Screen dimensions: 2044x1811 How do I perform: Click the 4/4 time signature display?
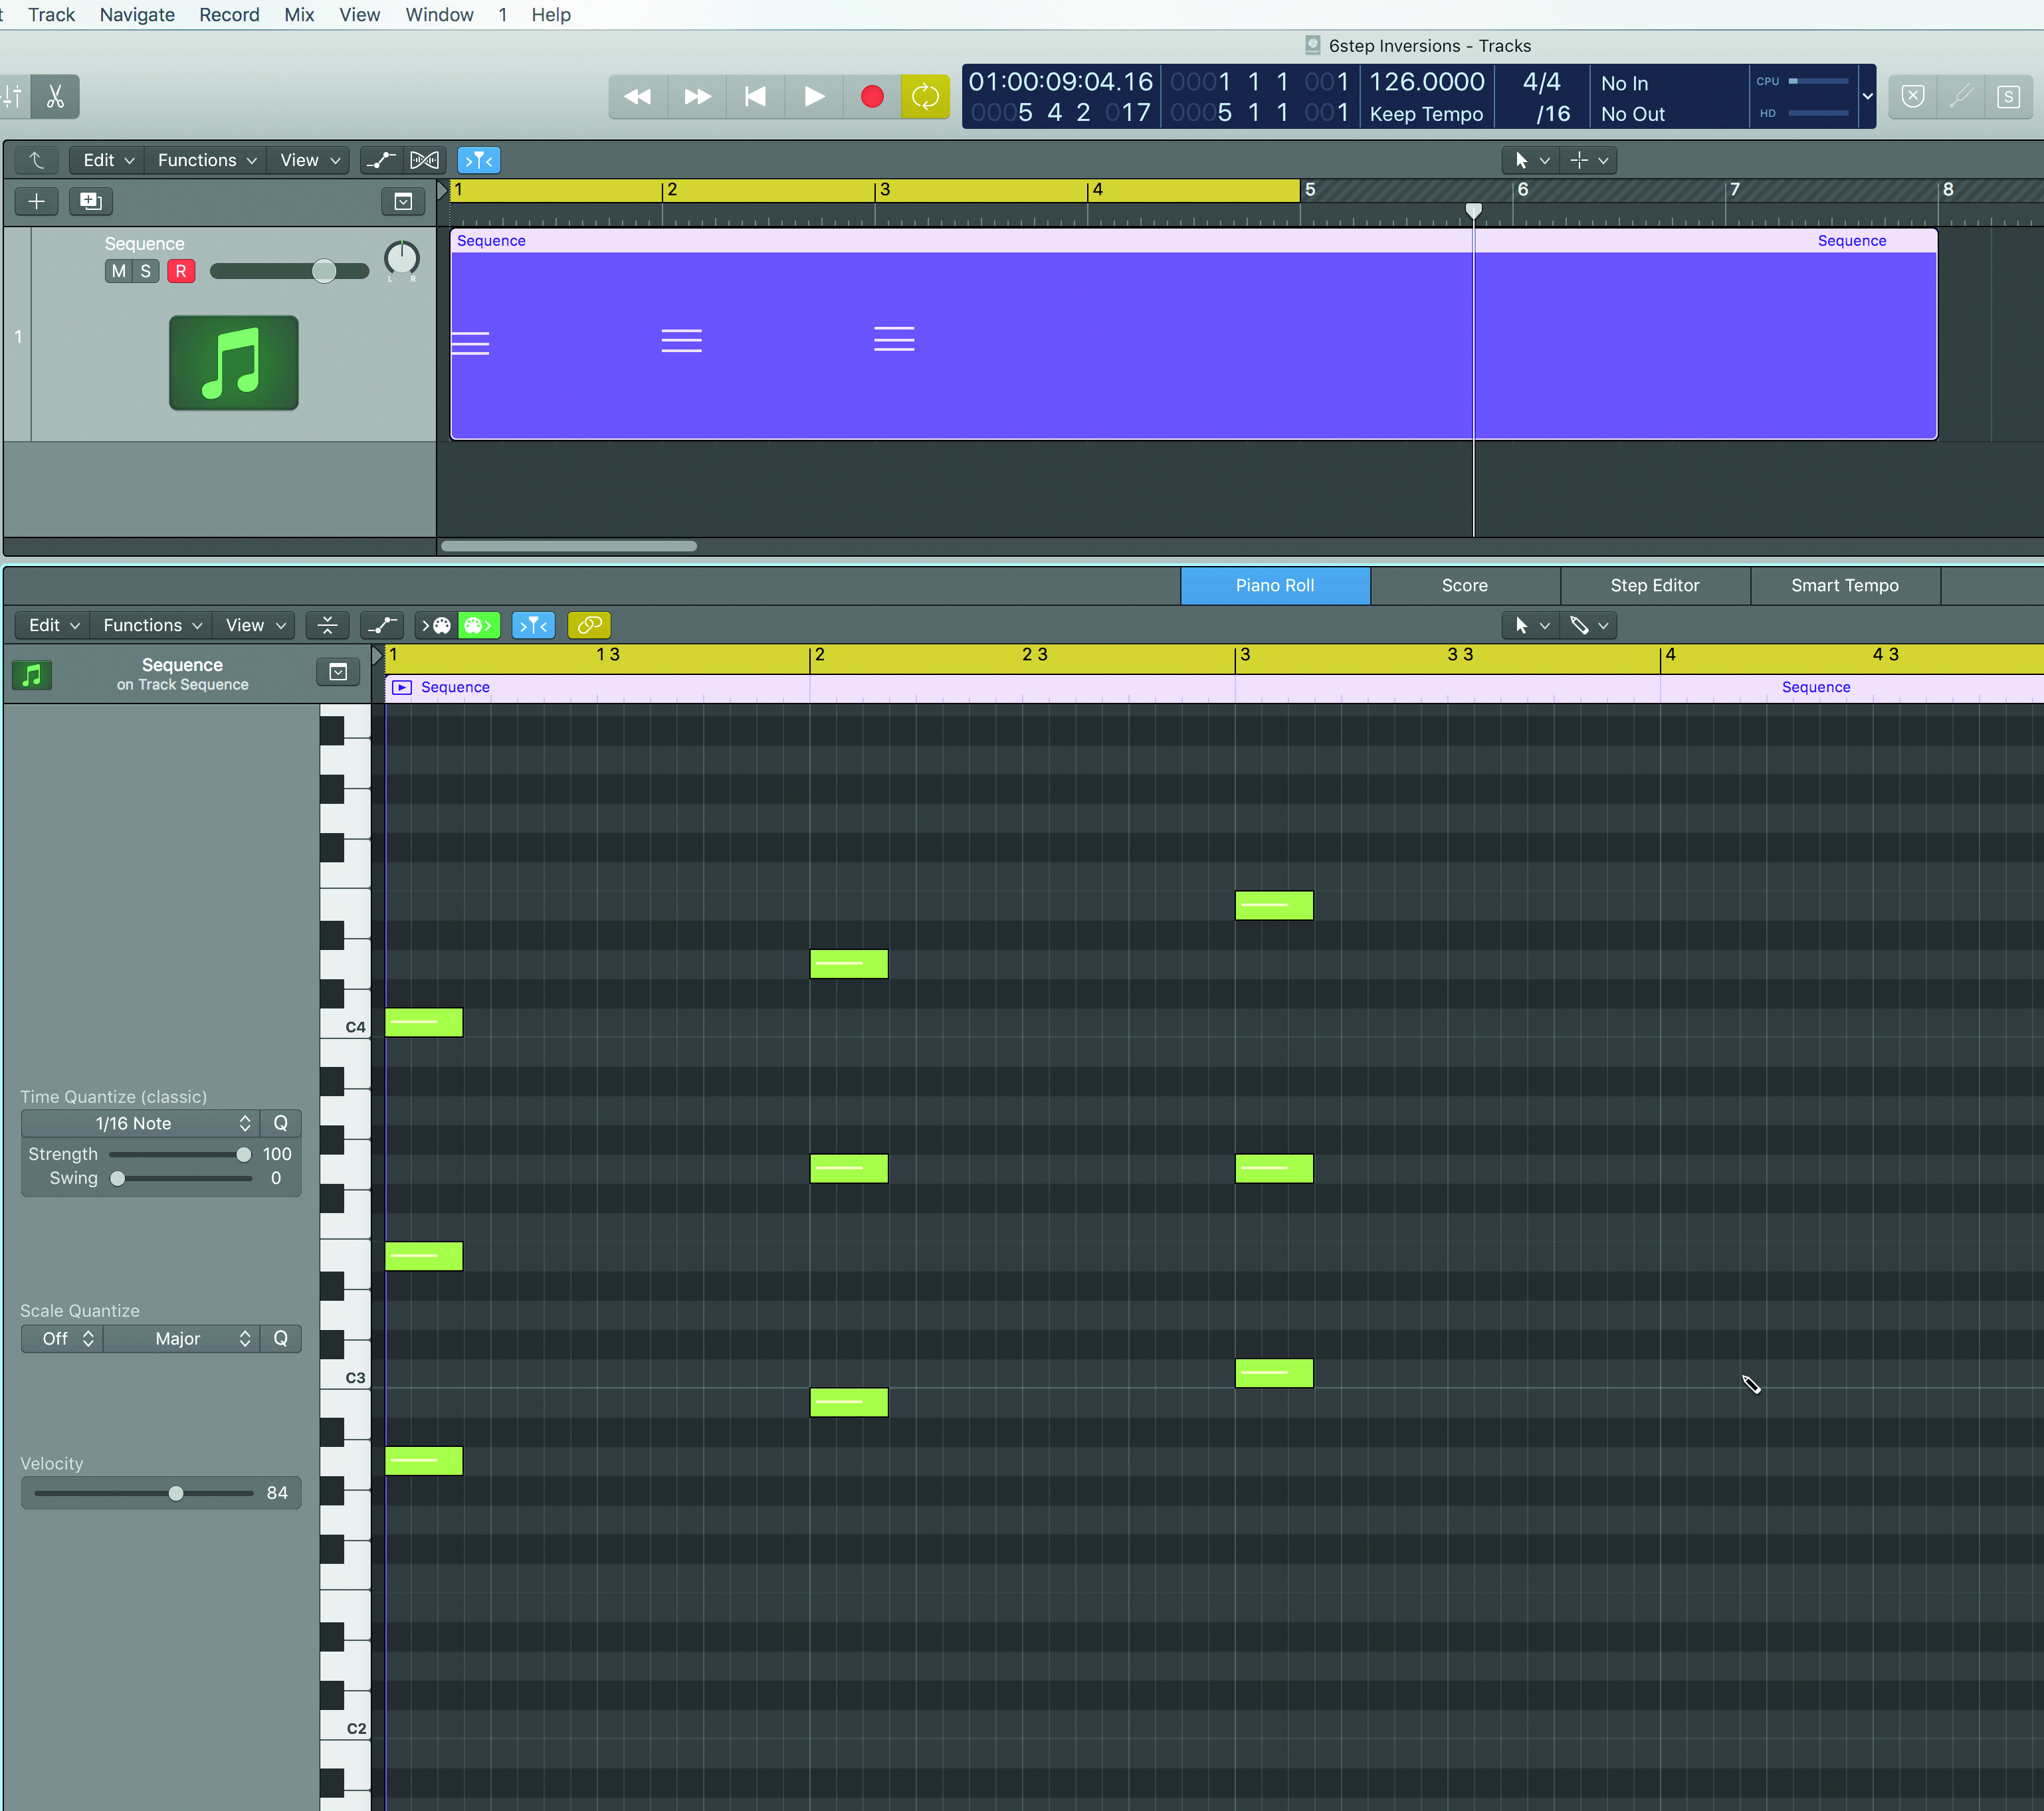pyautogui.click(x=1541, y=82)
